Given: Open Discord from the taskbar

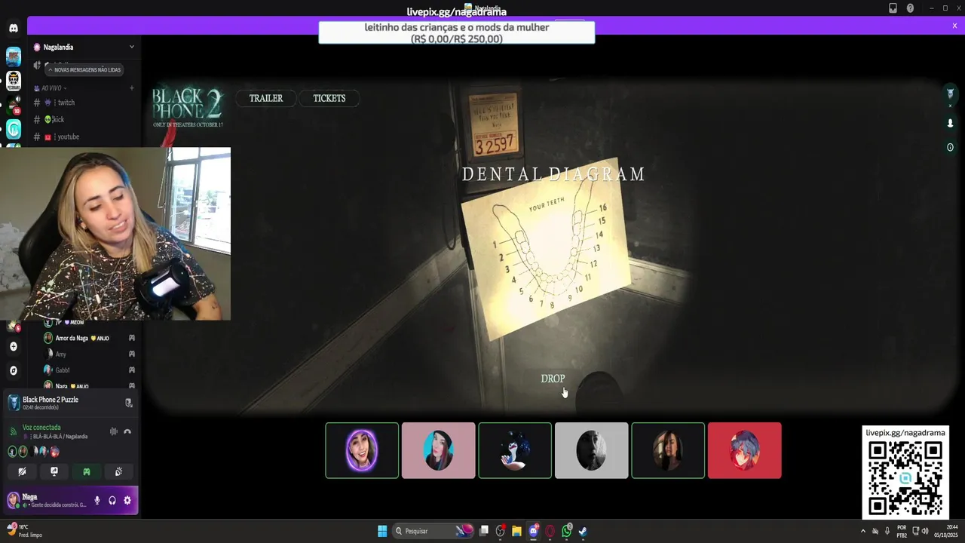Looking at the screenshot, I should 533,531.
